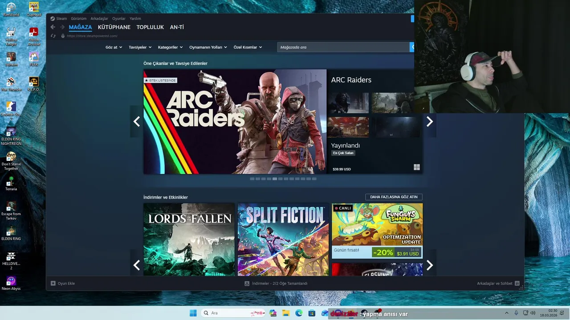The image size is (570, 320).
Task: Click En Çok Satan tag
Action: click(343, 153)
